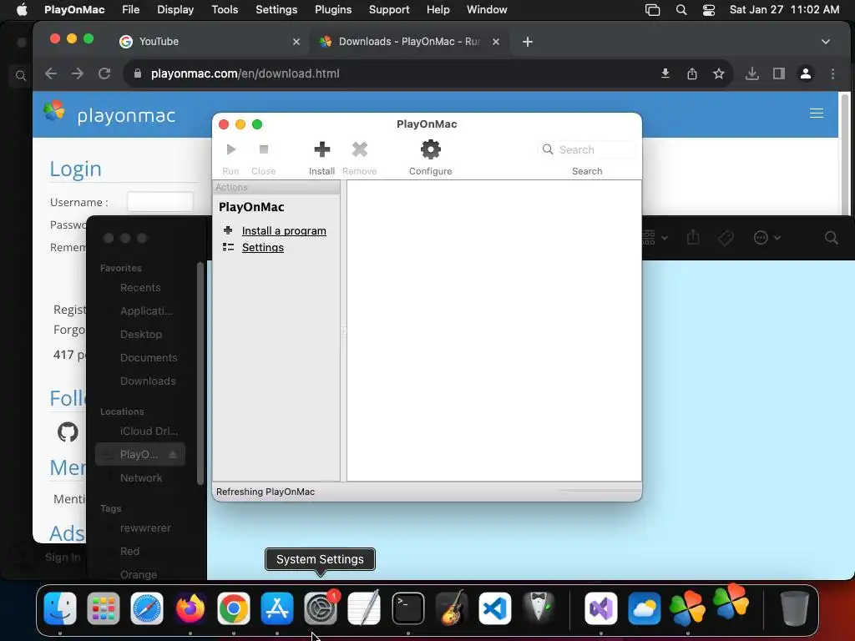Open the Install a program link
The height and width of the screenshot is (641, 855).
tap(284, 230)
